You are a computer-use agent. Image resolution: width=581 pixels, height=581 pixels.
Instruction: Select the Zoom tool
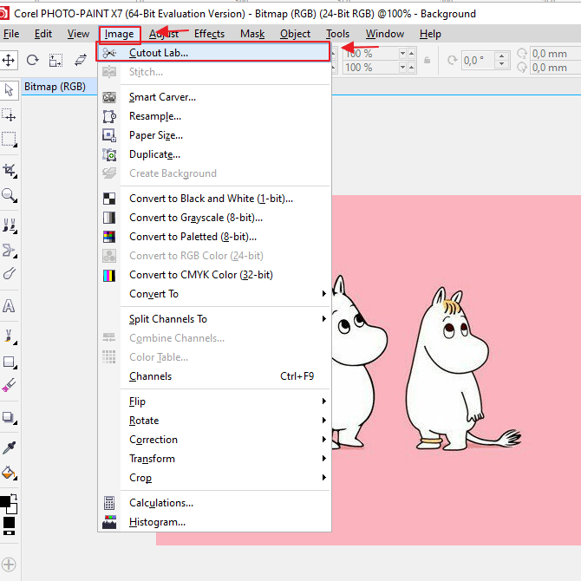pos(10,195)
